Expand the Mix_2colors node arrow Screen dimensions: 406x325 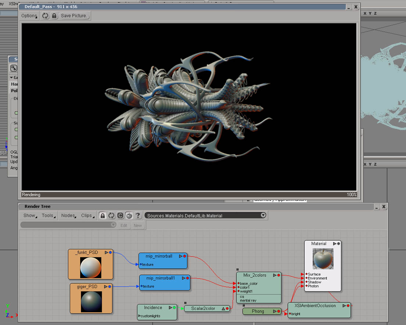(274, 275)
